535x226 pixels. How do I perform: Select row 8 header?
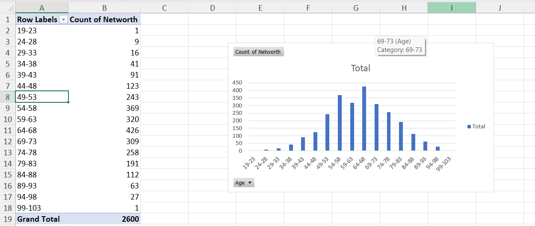point(7,97)
